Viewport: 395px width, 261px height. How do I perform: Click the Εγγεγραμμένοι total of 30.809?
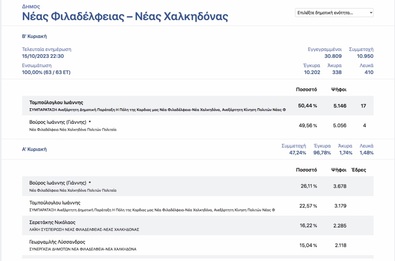333,56
